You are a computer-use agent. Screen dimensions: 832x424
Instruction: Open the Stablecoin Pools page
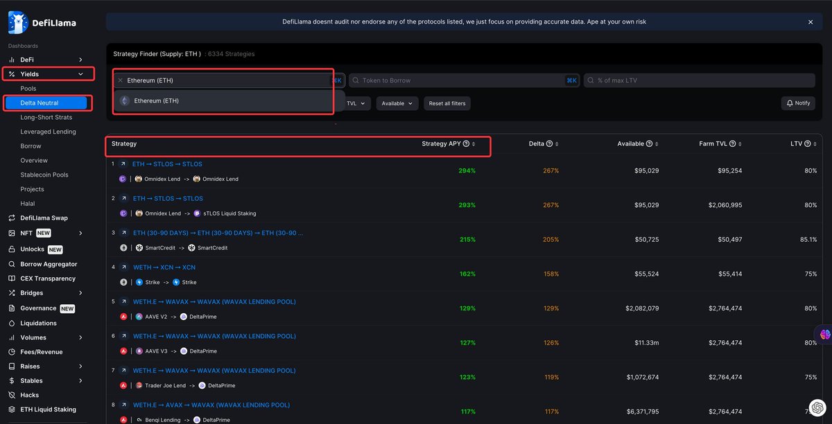[x=44, y=175]
